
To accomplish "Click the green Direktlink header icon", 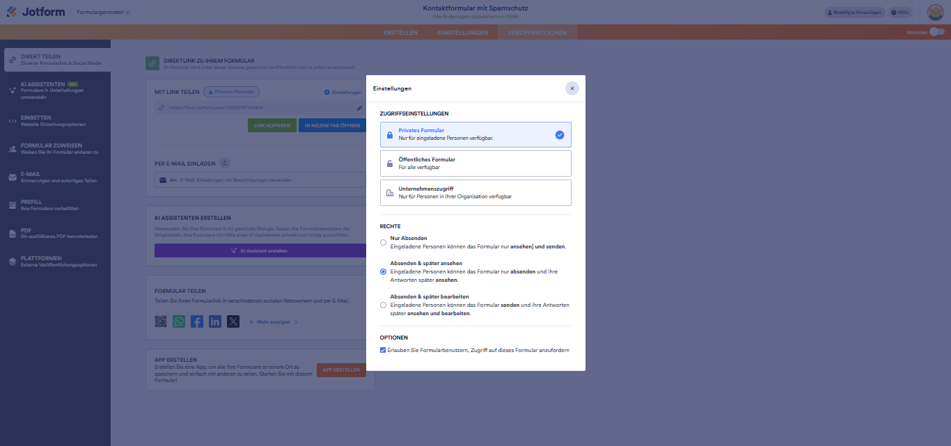I will tap(152, 63).
